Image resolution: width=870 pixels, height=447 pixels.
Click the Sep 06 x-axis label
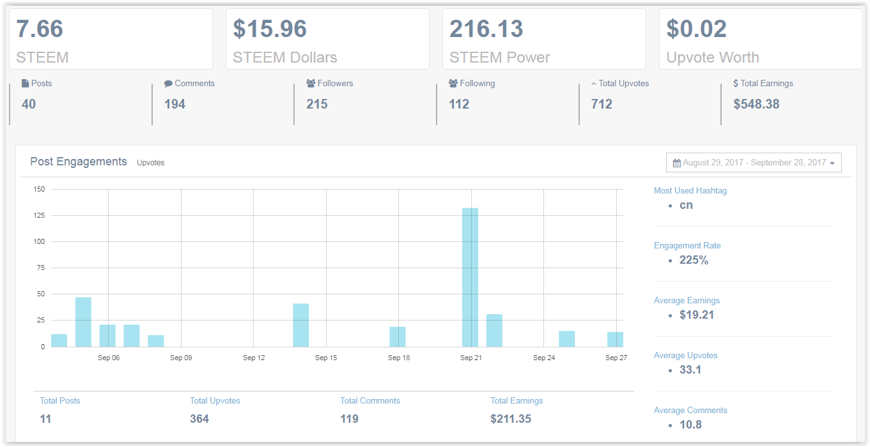[x=109, y=358]
